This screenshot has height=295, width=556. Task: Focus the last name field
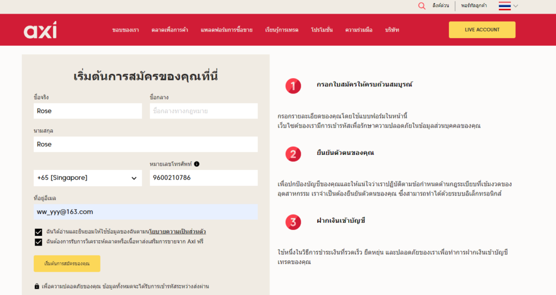coord(146,145)
